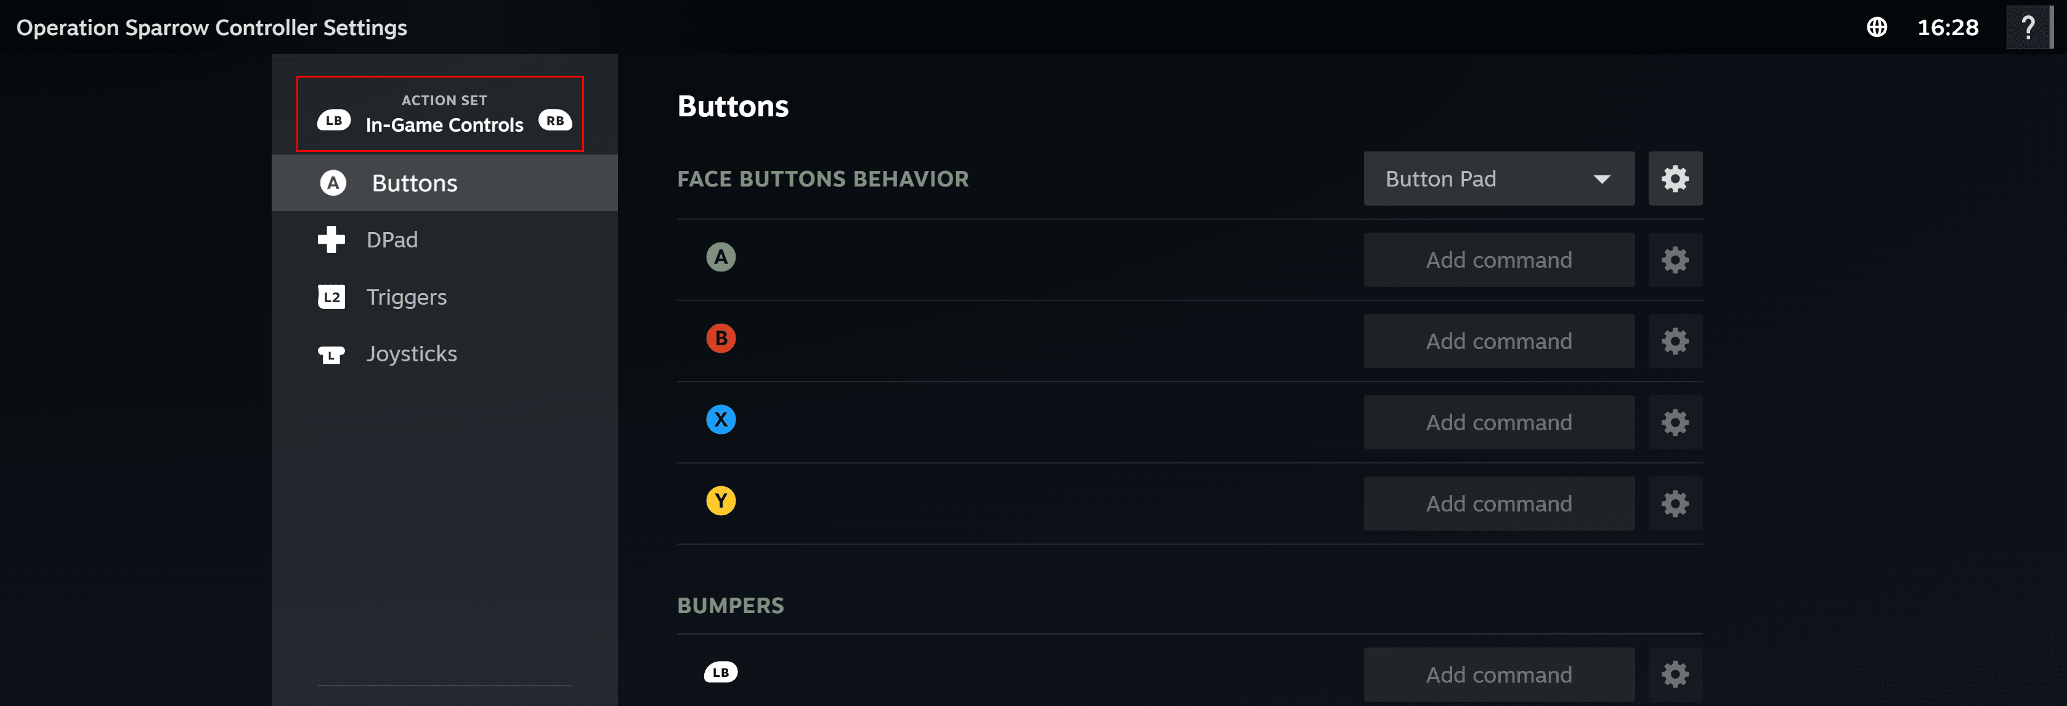This screenshot has width=2067, height=706.
Task: Switch action set with the LB icon
Action: coord(334,120)
